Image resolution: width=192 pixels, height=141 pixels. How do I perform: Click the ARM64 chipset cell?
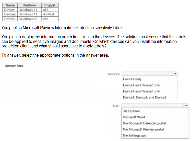tap(49, 14)
